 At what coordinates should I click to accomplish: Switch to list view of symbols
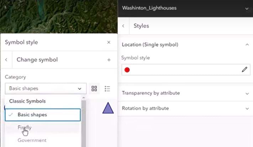pos(108,89)
